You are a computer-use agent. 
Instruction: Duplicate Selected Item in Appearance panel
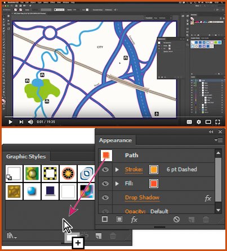coord(192,220)
